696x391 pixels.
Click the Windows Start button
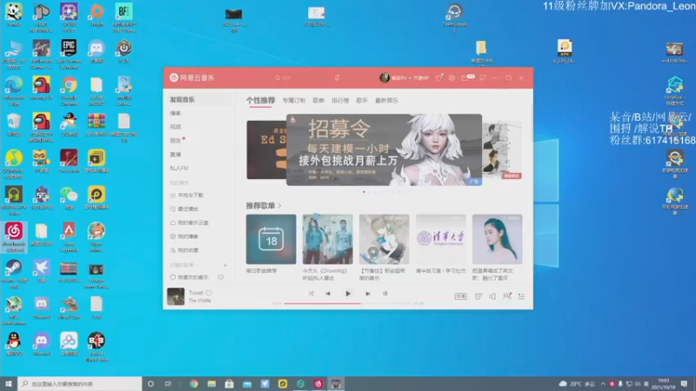click(x=9, y=383)
